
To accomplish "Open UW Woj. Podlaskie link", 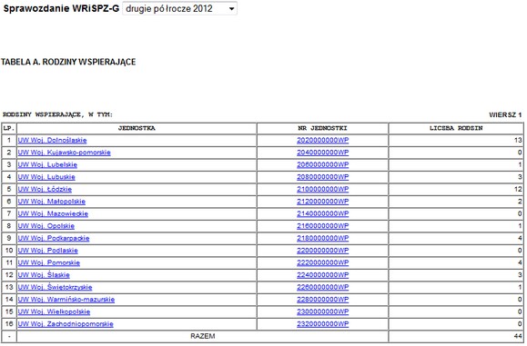I will pos(47,251).
